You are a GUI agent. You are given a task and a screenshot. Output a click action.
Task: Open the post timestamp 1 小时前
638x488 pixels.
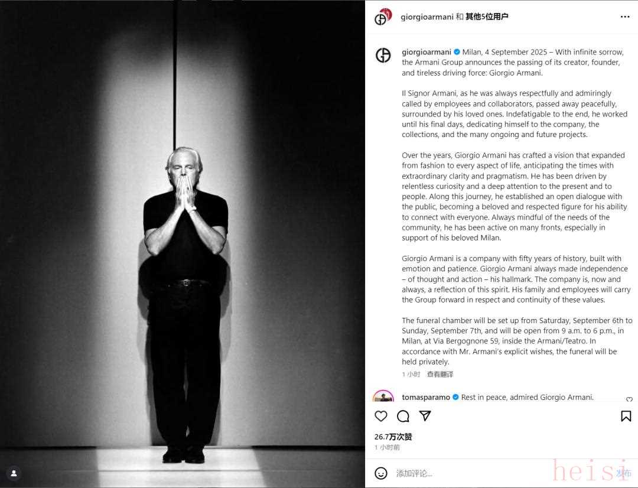pos(387,447)
